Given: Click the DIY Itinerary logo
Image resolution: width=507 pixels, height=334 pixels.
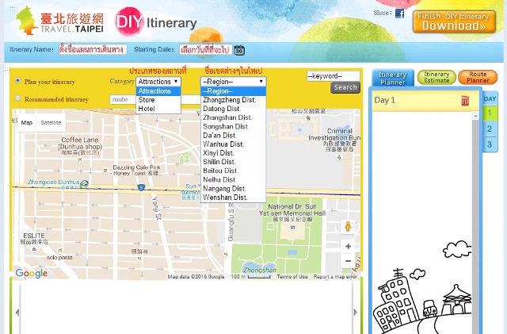Looking at the screenshot, I should pos(156,22).
